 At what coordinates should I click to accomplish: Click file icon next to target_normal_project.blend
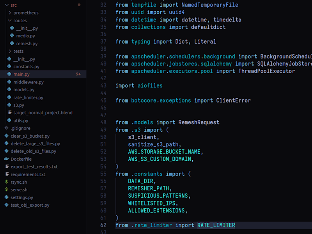pyautogui.click(x=9, y=112)
